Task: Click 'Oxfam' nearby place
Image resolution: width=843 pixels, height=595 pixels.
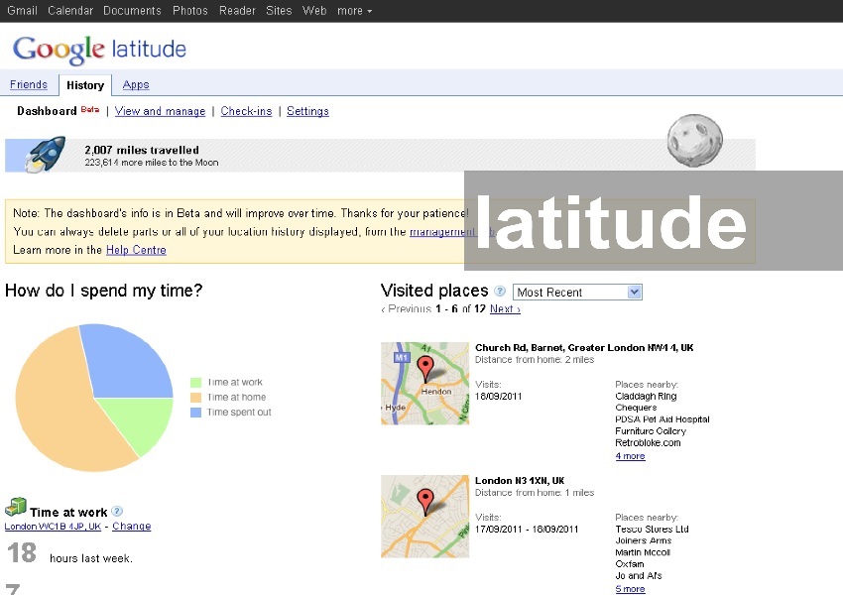Action: [x=630, y=564]
